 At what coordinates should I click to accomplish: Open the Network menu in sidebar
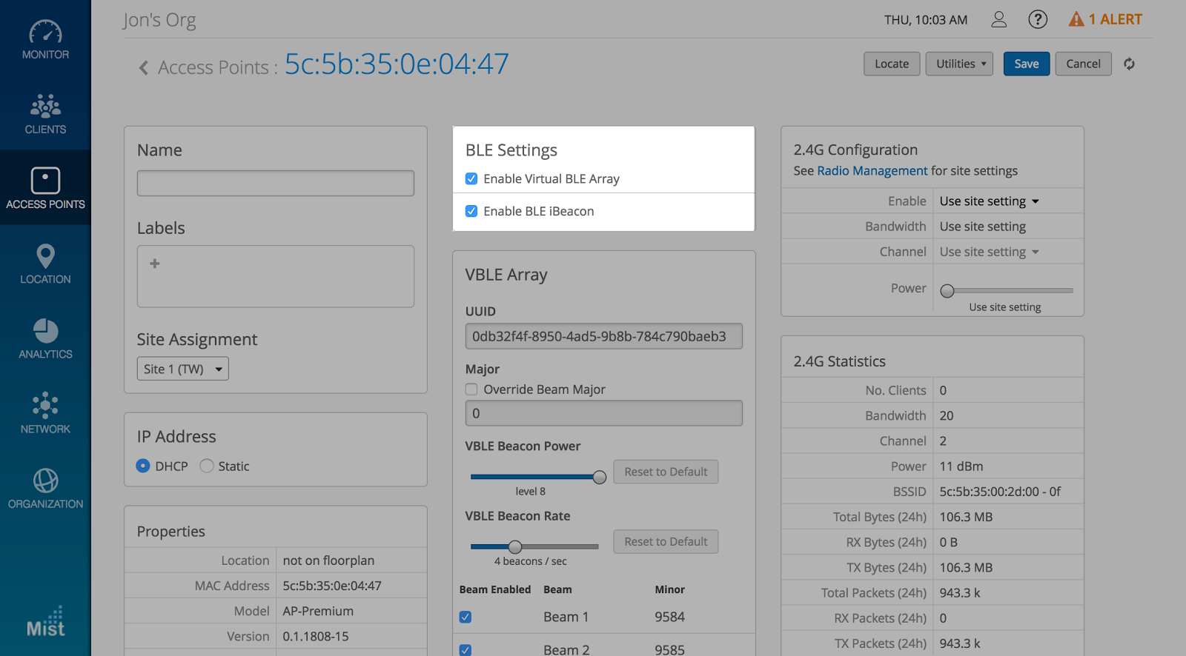(45, 412)
